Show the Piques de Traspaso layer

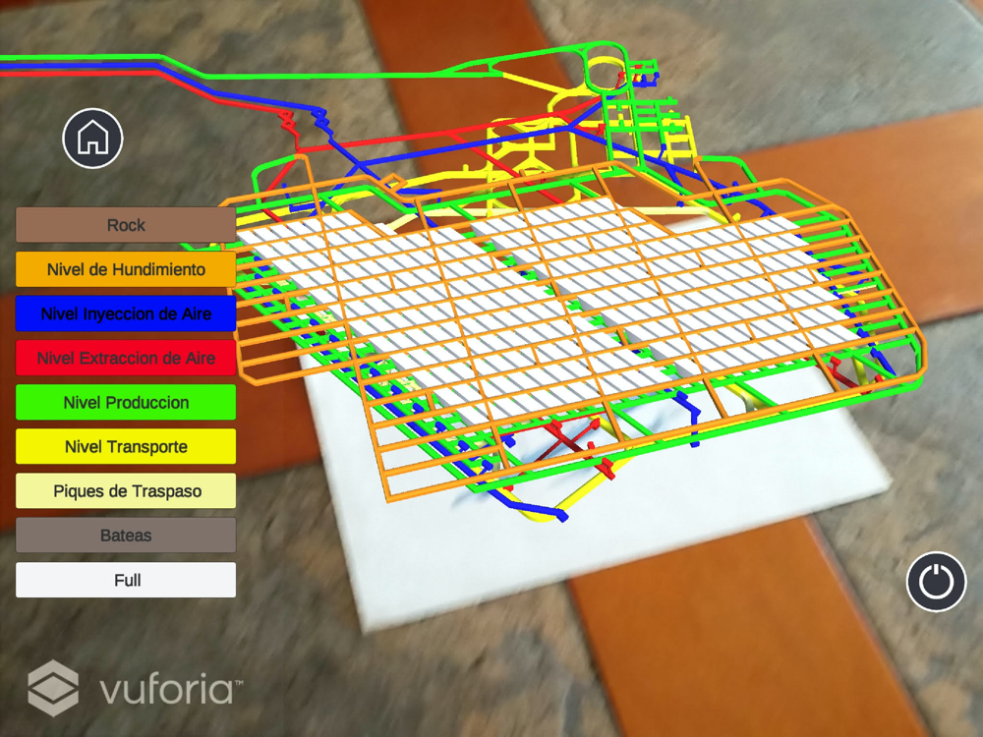126,490
